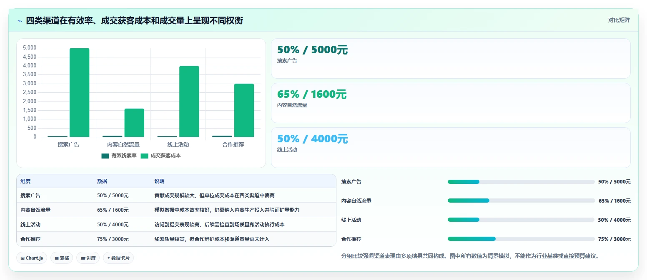Toggle the 有效线索率 legend swatch
The image size is (647, 280).
(x=105, y=156)
